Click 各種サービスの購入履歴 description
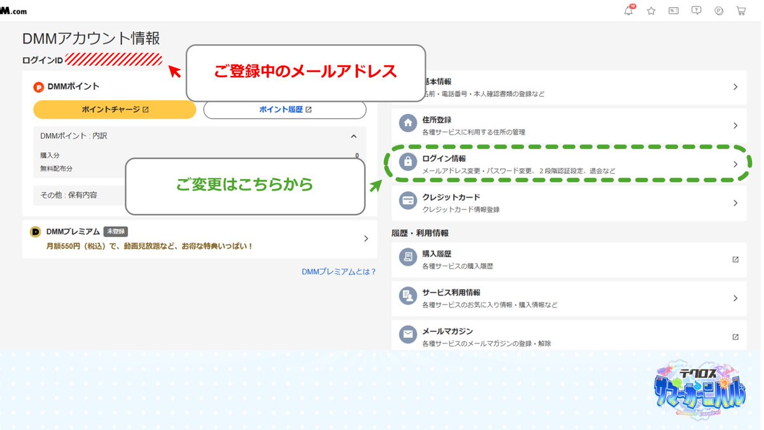764x430 pixels. (x=457, y=266)
